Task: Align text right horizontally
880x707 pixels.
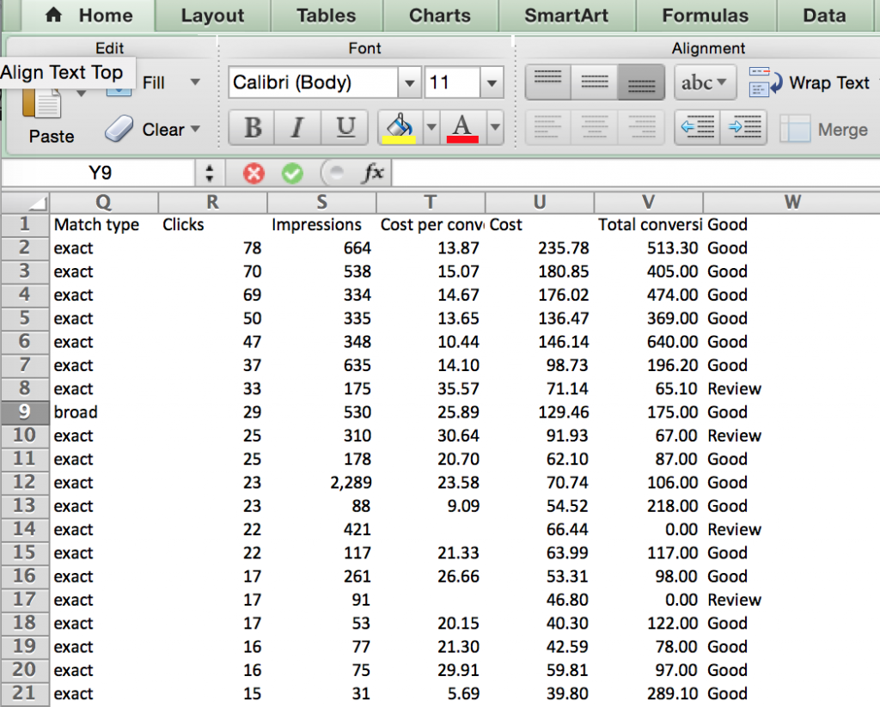Action: (x=641, y=127)
